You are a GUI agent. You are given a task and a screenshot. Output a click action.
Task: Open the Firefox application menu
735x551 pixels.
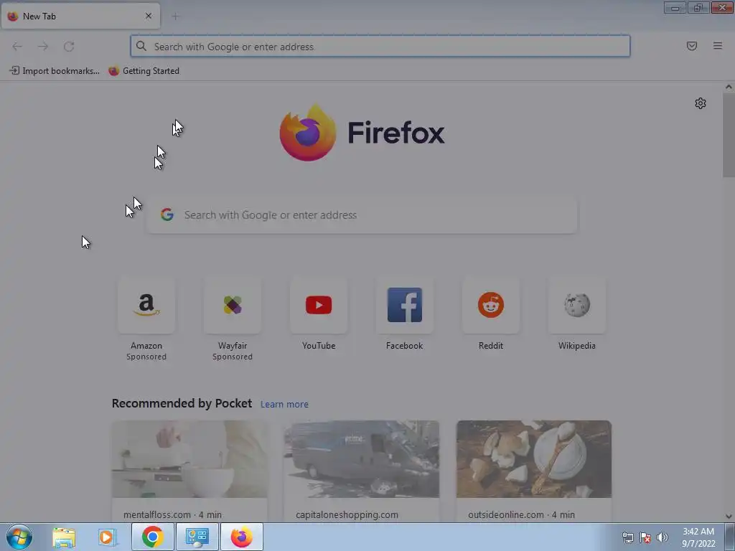pos(718,46)
